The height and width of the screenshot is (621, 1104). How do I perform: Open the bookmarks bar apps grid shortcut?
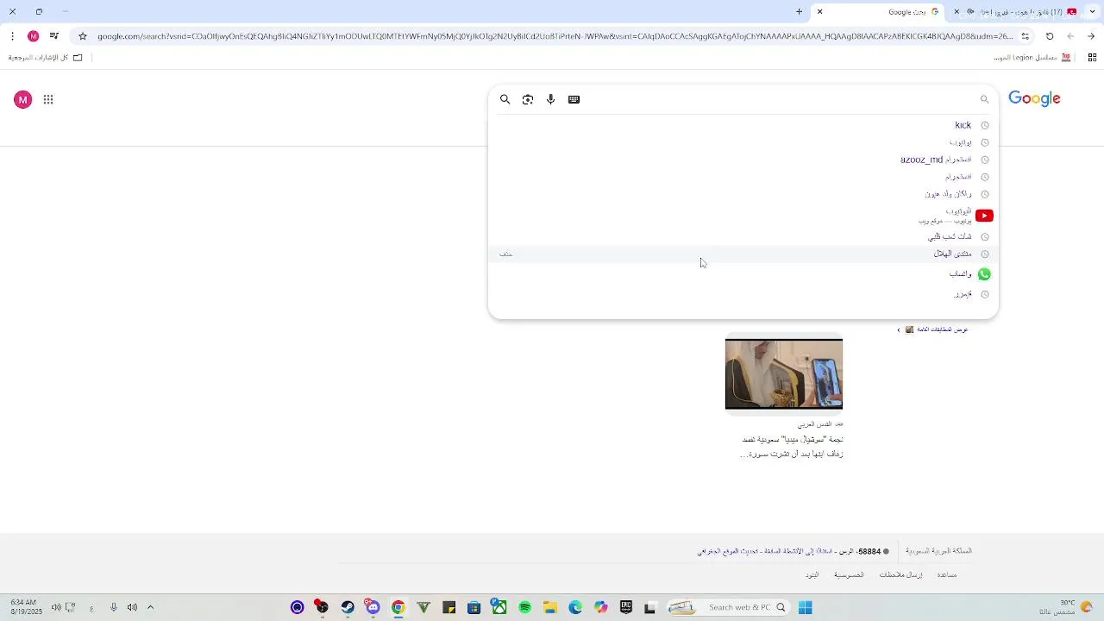pyautogui.click(x=1092, y=58)
